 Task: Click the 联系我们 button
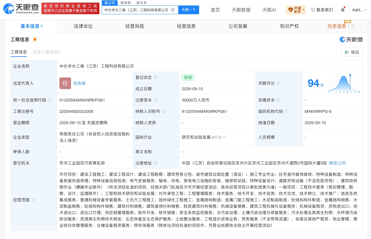point(322,10)
